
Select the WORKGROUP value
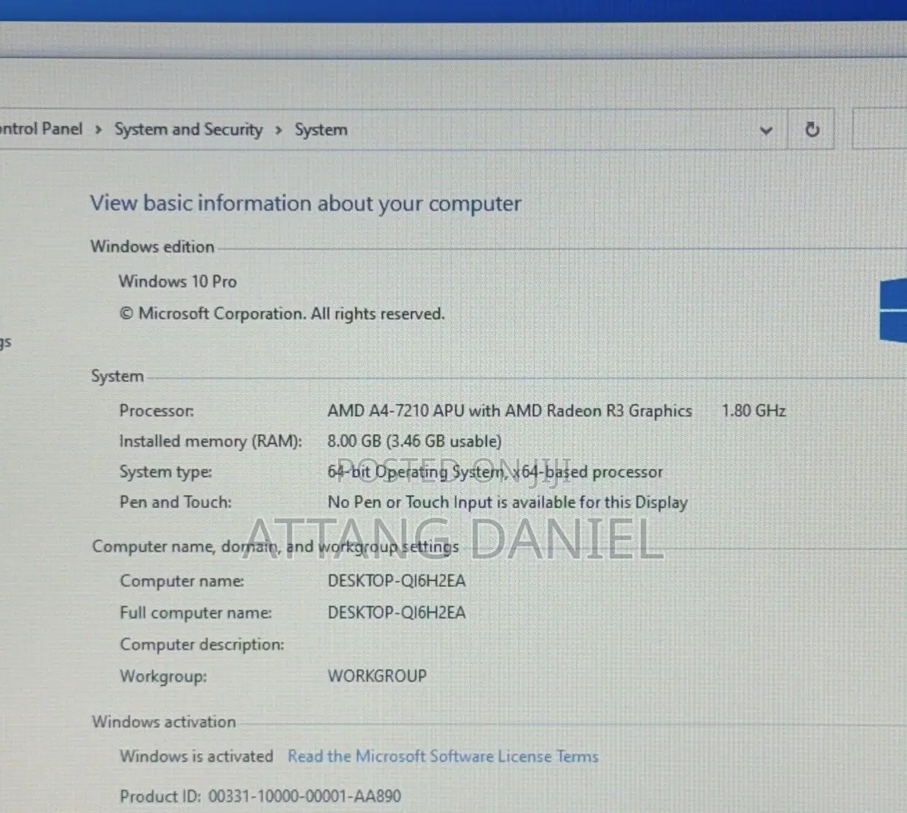point(377,676)
